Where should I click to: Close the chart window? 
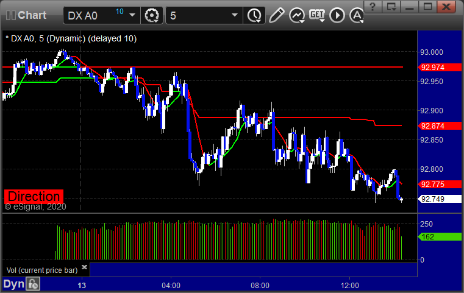click(x=446, y=7)
